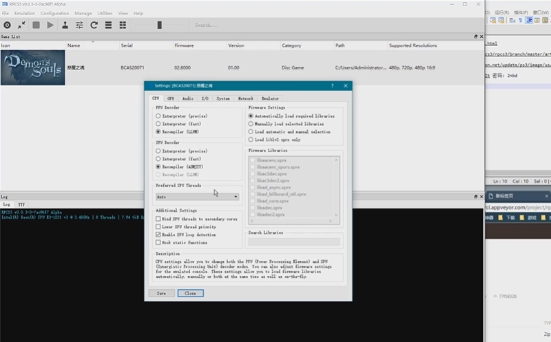Select Load liblv2.sprx only

(x=274, y=140)
